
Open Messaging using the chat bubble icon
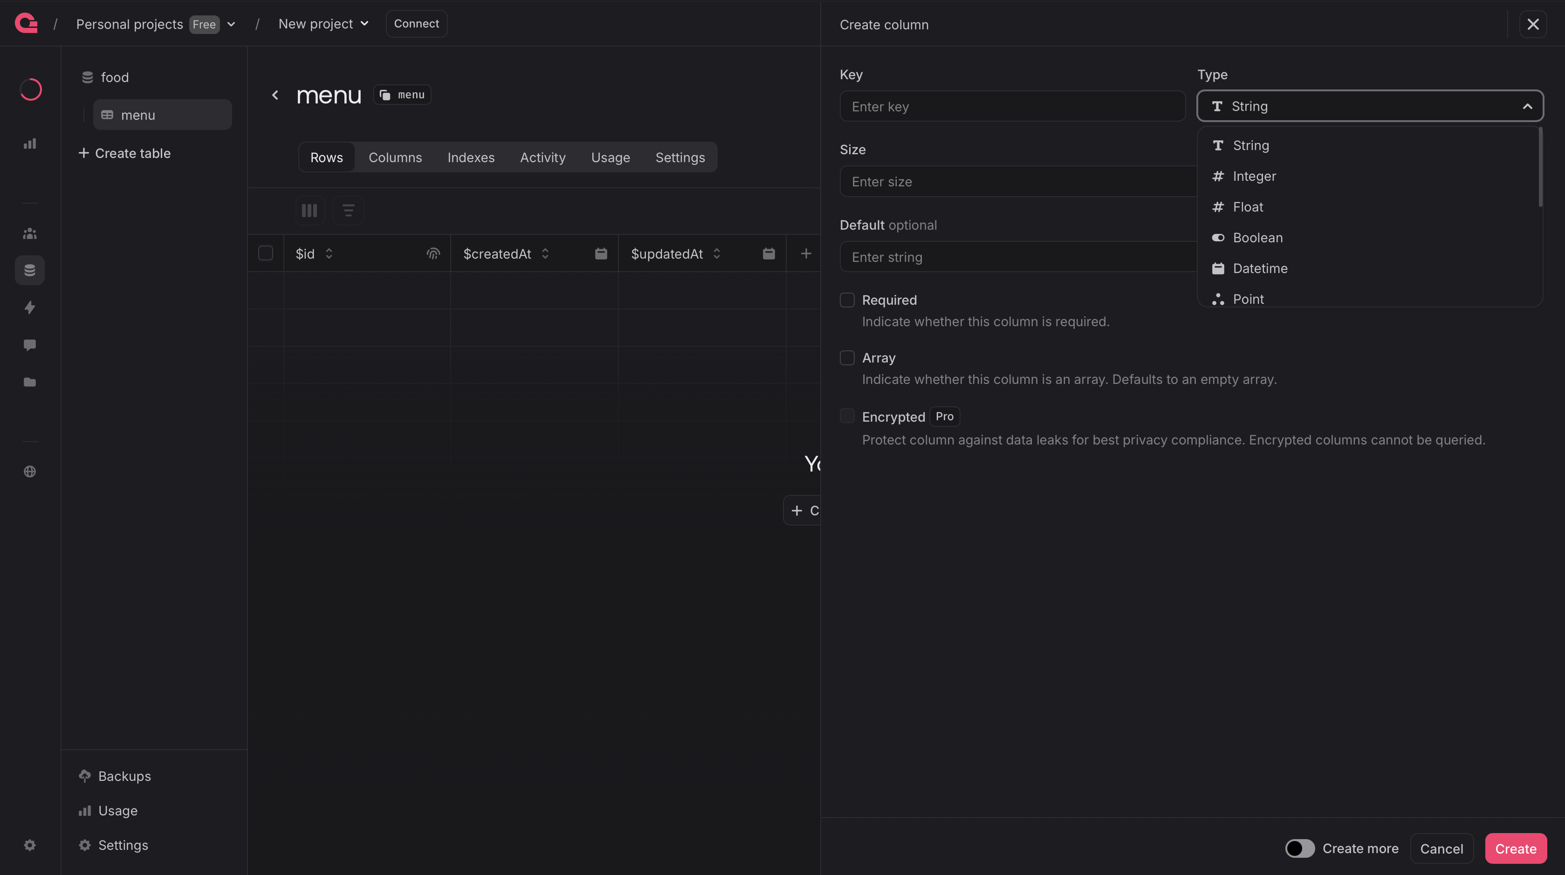tap(30, 345)
